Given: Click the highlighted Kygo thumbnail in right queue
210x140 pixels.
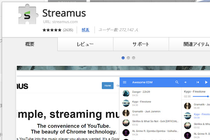Looking at the screenshot, I should click(x=188, y=116).
